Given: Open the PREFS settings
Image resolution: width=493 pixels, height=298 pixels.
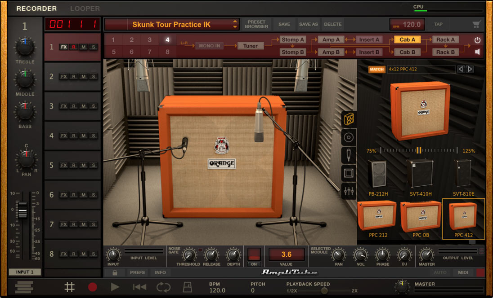Looking at the screenshot, I should [137, 272].
